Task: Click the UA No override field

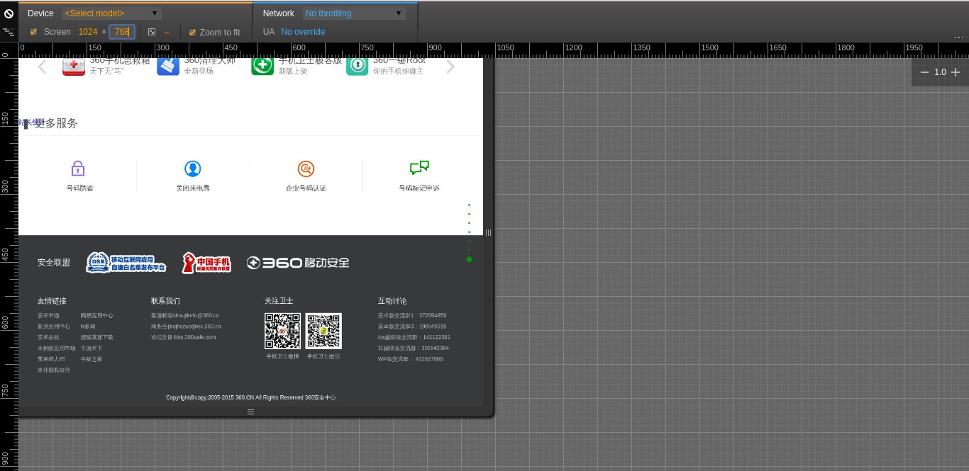Action: tap(303, 32)
